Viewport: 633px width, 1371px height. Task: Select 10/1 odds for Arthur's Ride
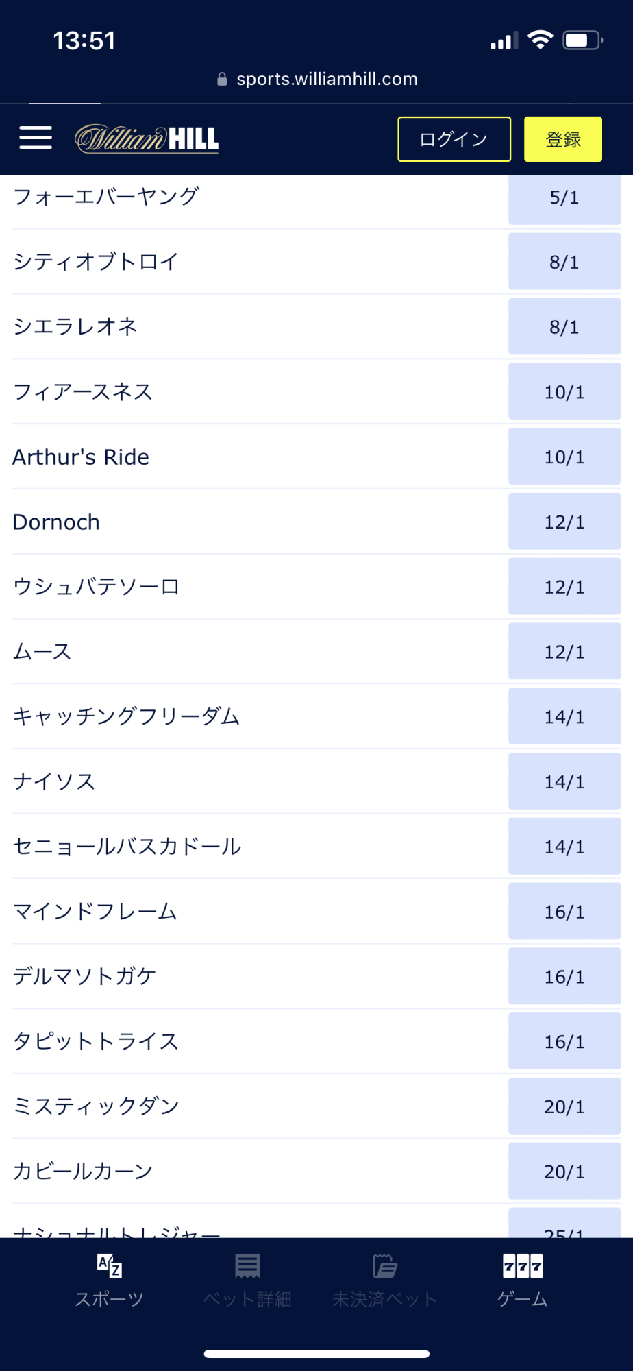(564, 457)
